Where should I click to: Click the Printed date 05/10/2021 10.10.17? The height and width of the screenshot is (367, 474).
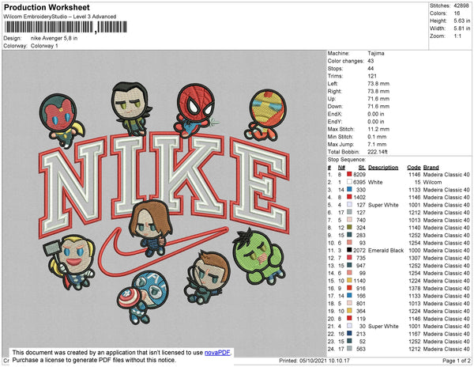pyautogui.click(x=325, y=361)
